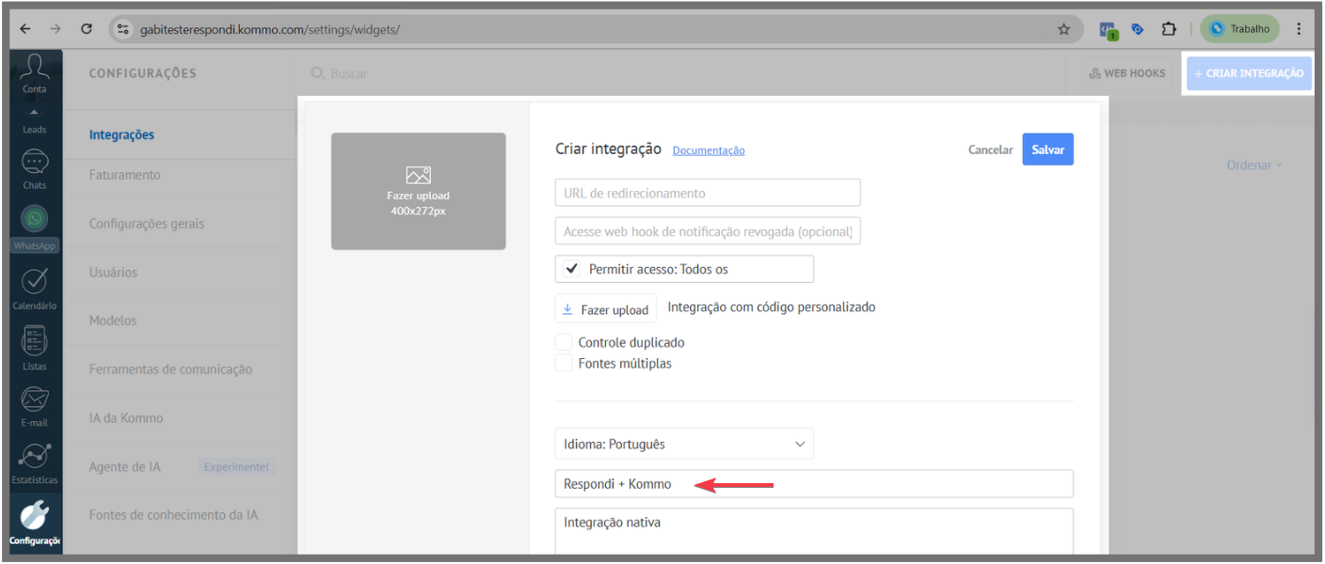Open Documentação link
This screenshot has width=1325, height=564.
coord(709,150)
